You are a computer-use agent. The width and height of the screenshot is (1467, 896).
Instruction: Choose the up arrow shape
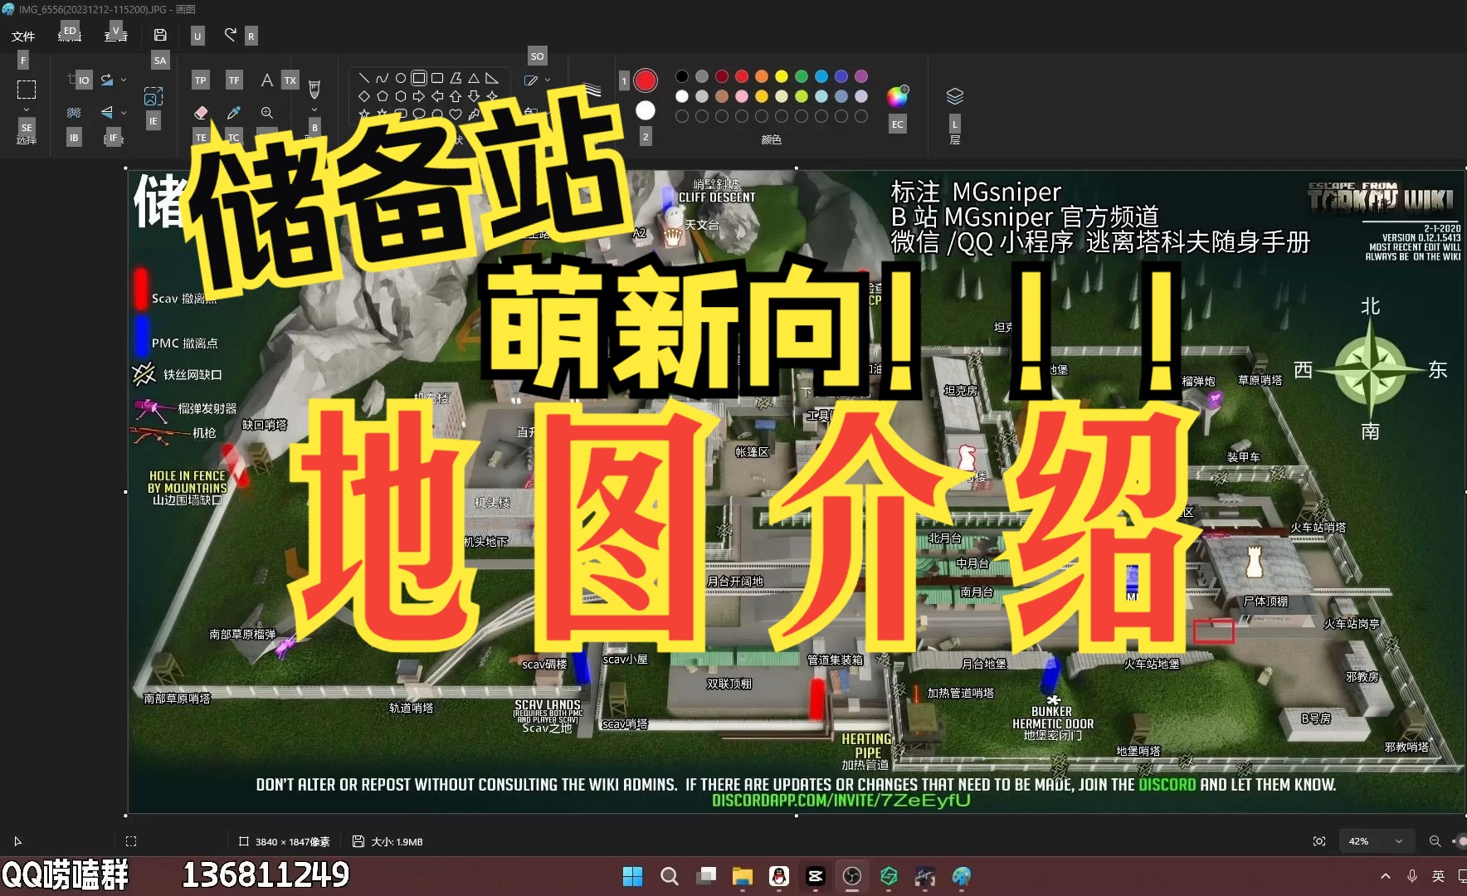(456, 96)
